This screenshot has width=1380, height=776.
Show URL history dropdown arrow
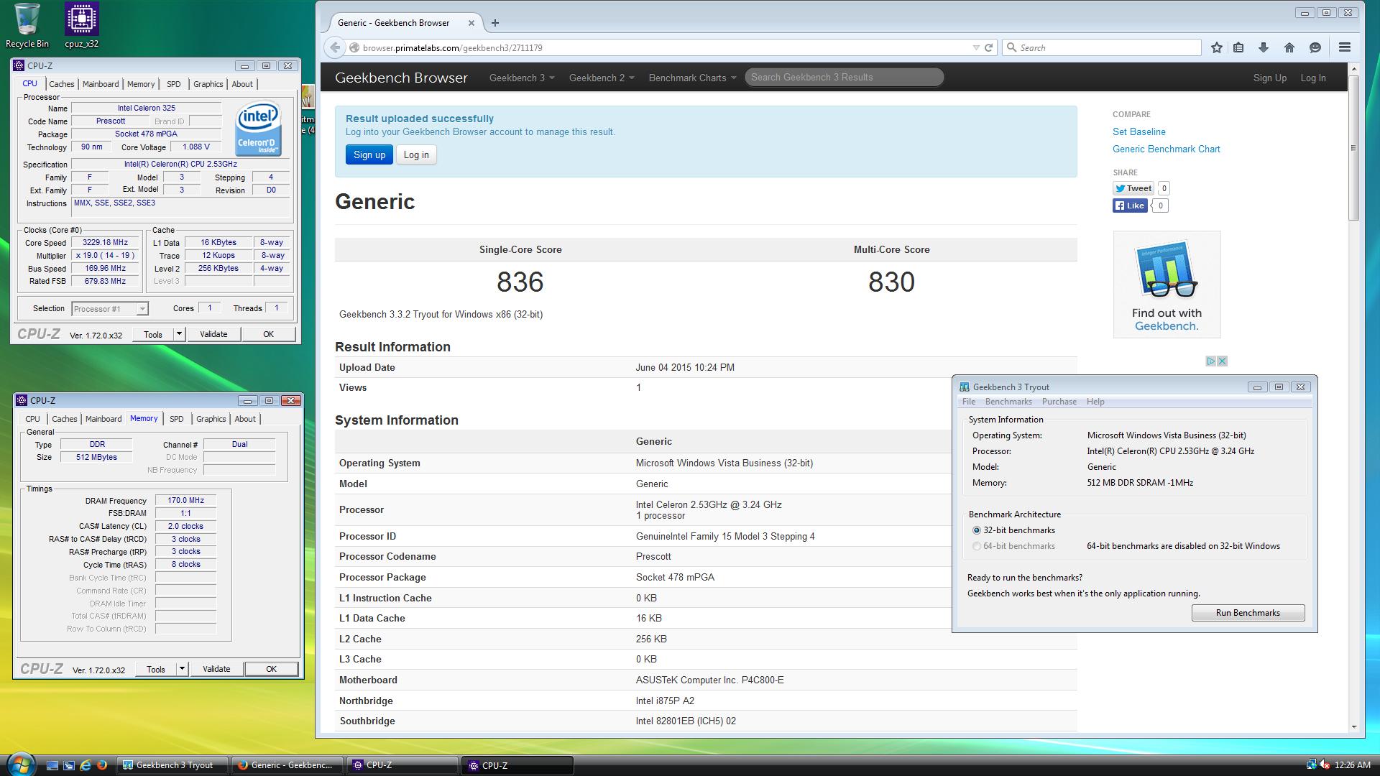pyautogui.click(x=975, y=47)
